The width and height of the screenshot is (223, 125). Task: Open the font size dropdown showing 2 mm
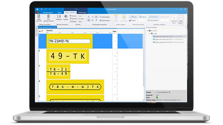click(81, 16)
